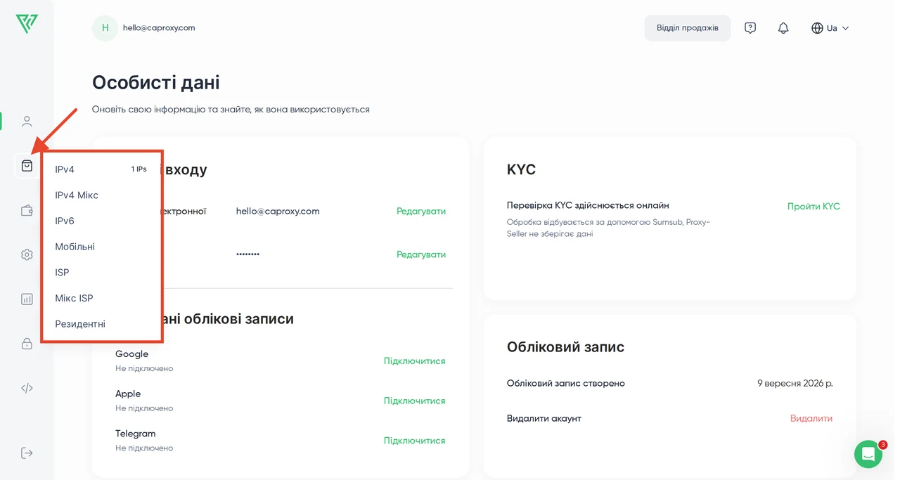
Task: Click the Видалити акаунт label
Action: [544, 418]
